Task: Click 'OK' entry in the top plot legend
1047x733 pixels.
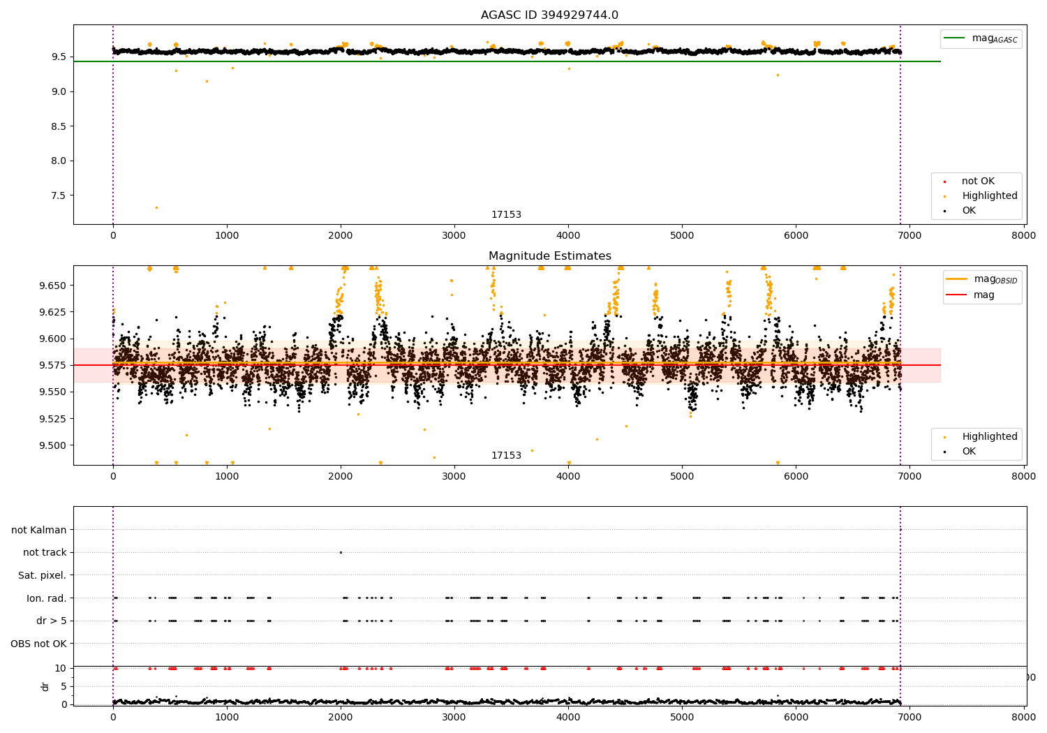Action: 969,211
